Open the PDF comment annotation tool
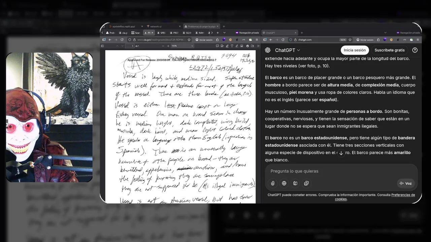Screen dimensions: 431x242 coord(217,46)
